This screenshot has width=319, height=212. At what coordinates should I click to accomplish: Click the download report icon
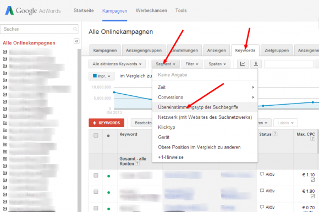coord(256,64)
